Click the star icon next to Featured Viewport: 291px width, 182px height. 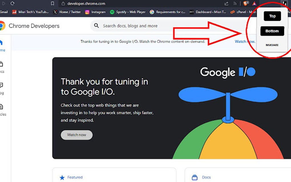pos(62,177)
